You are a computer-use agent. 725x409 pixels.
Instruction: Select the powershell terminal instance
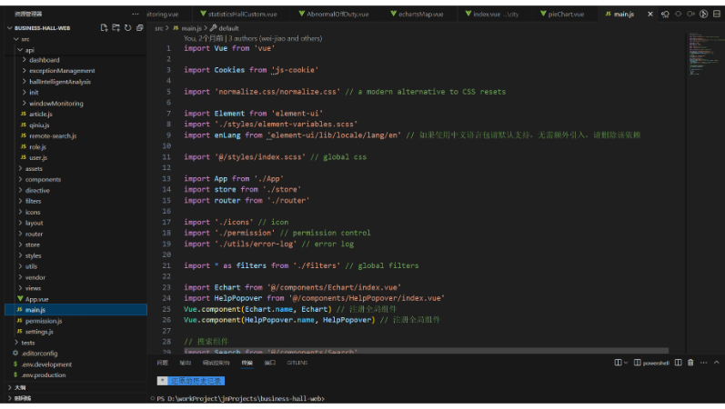651,363
